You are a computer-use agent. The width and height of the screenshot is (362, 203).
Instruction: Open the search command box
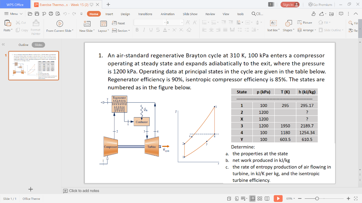coord(257,14)
